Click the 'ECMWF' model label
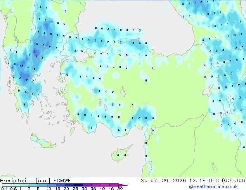 coord(62,181)
